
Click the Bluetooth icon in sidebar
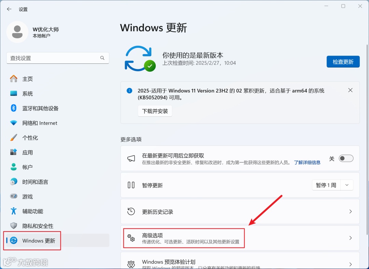pyautogui.click(x=14, y=108)
